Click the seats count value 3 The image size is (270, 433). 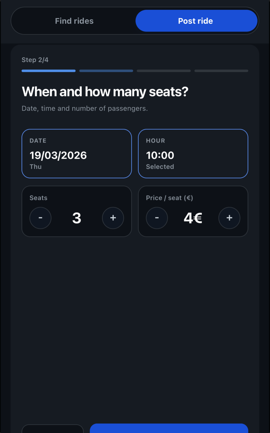tap(77, 218)
